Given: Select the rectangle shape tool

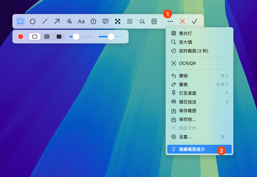Looking at the screenshot, I should pyautogui.click(x=21, y=21).
